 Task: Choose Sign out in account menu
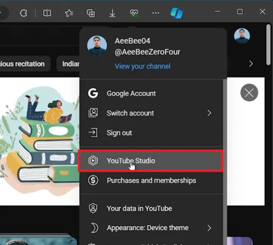[151, 133]
